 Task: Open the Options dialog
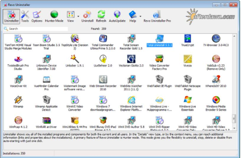pyautogui.click(x=37, y=16)
